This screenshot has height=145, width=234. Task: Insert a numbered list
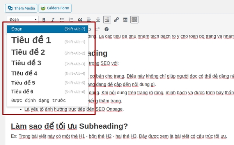[x=71, y=20]
